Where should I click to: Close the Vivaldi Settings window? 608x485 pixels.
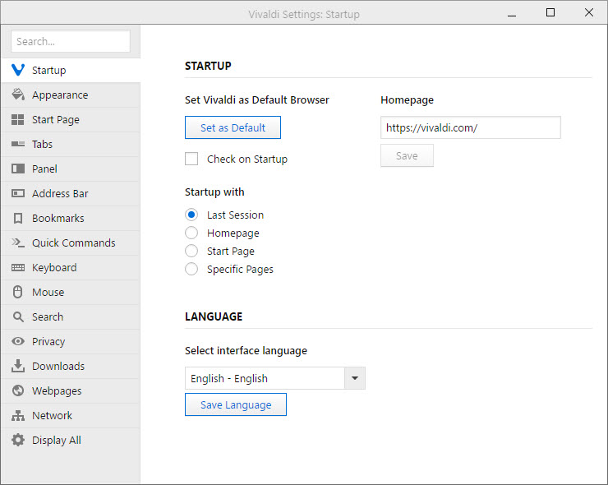click(x=588, y=13)
